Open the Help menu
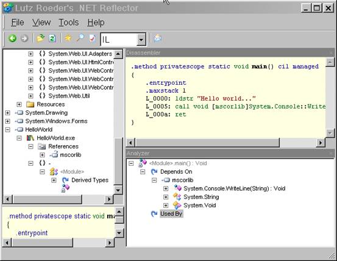 tap(96, 23)
